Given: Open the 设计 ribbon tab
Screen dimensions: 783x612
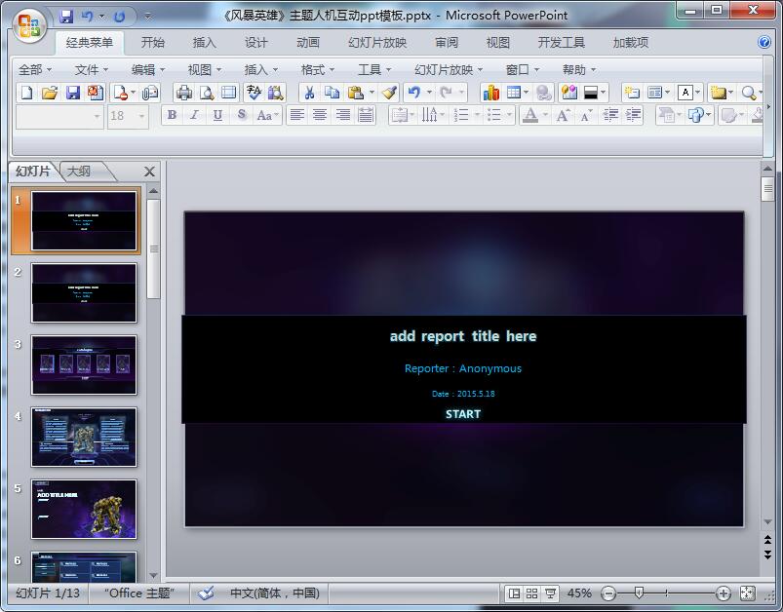Looking at the screenshot, I should pos(255,43).
